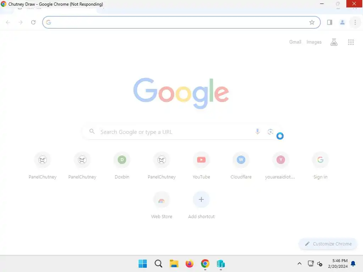Open network status tray icon
Viewport: 363px width, 272px height.
tap(311, 263)
